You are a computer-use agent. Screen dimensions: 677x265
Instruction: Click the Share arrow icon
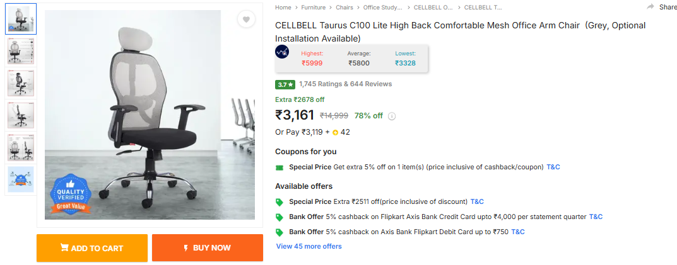tap(651, 7)
